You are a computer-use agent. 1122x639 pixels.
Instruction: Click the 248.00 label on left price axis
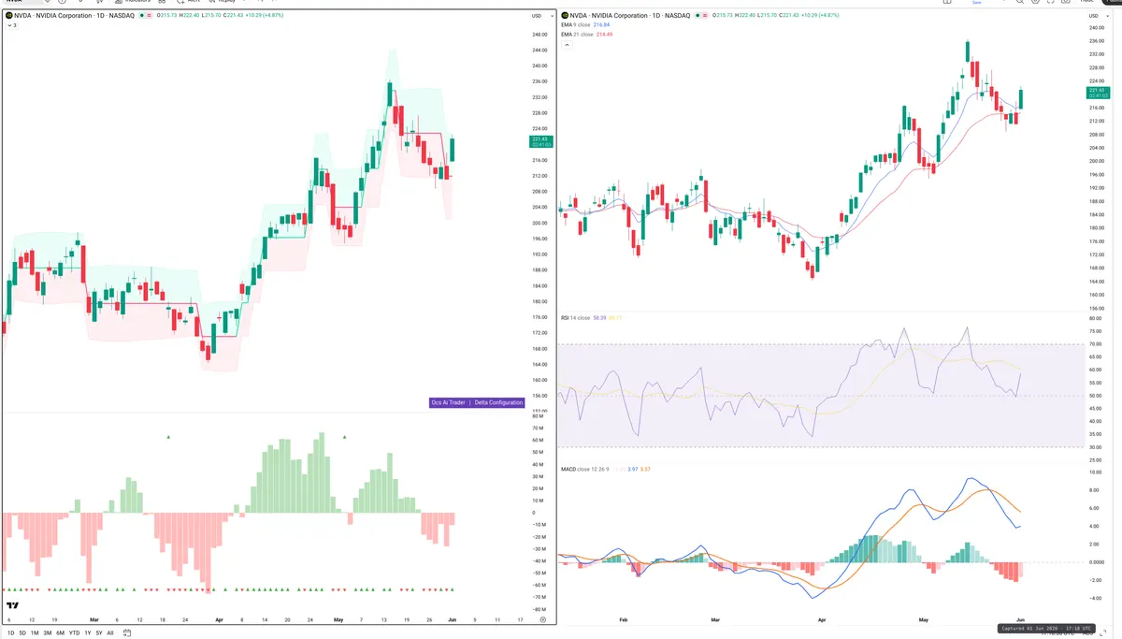539,35
